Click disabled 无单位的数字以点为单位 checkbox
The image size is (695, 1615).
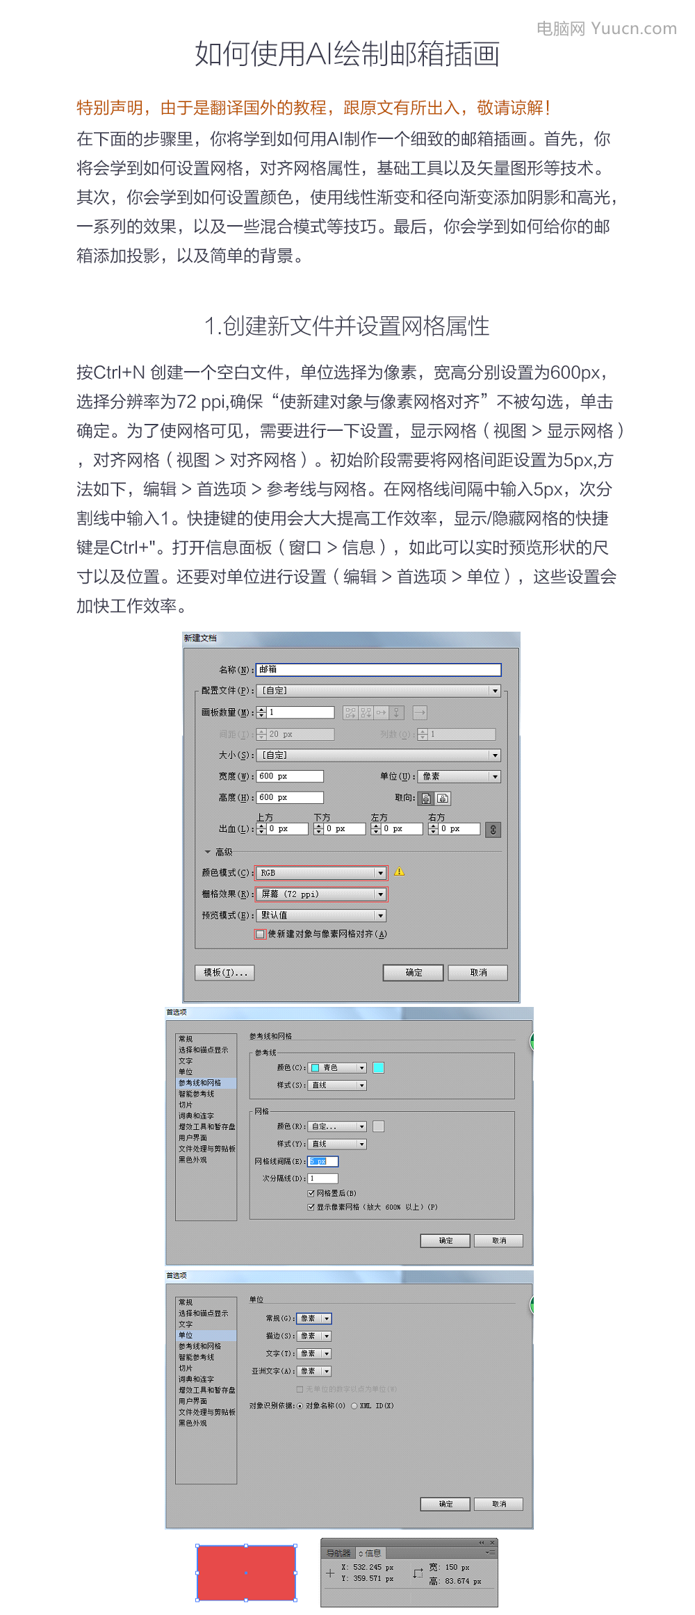tap(300, 1389)
